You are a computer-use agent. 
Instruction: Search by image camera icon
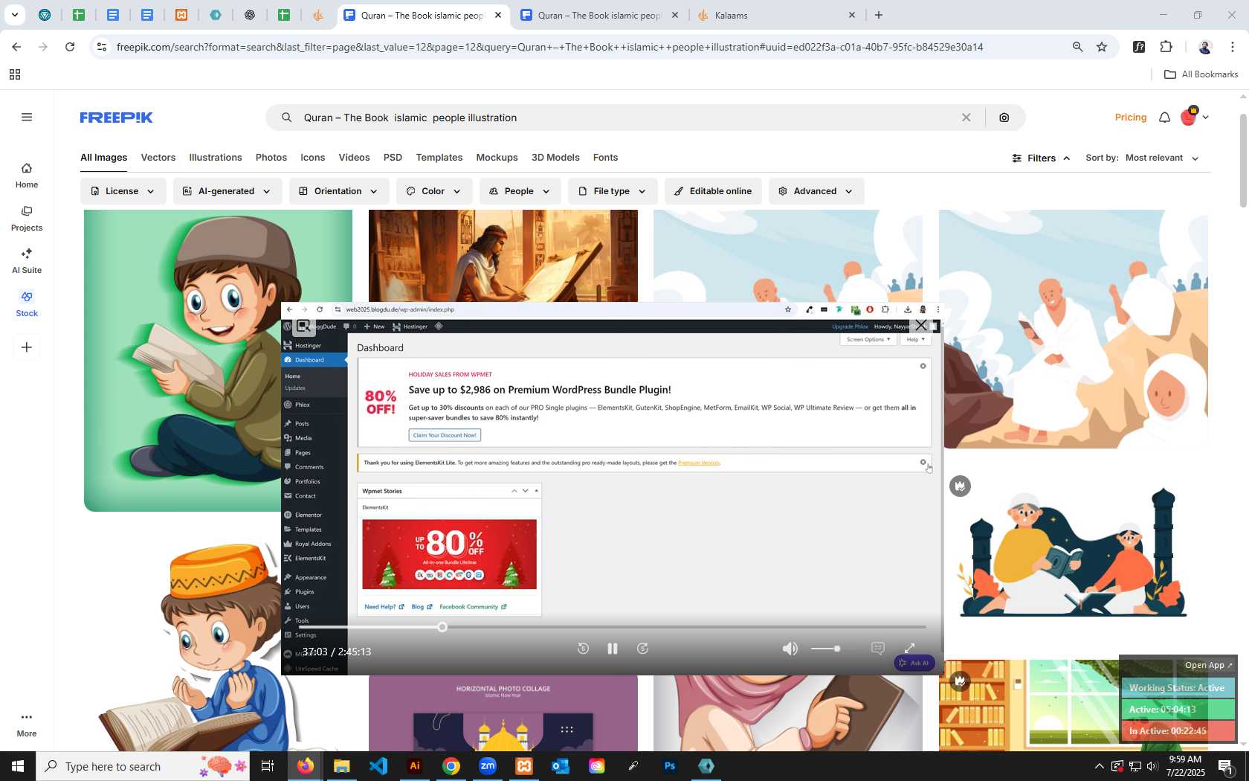[x=1004, y=118]
